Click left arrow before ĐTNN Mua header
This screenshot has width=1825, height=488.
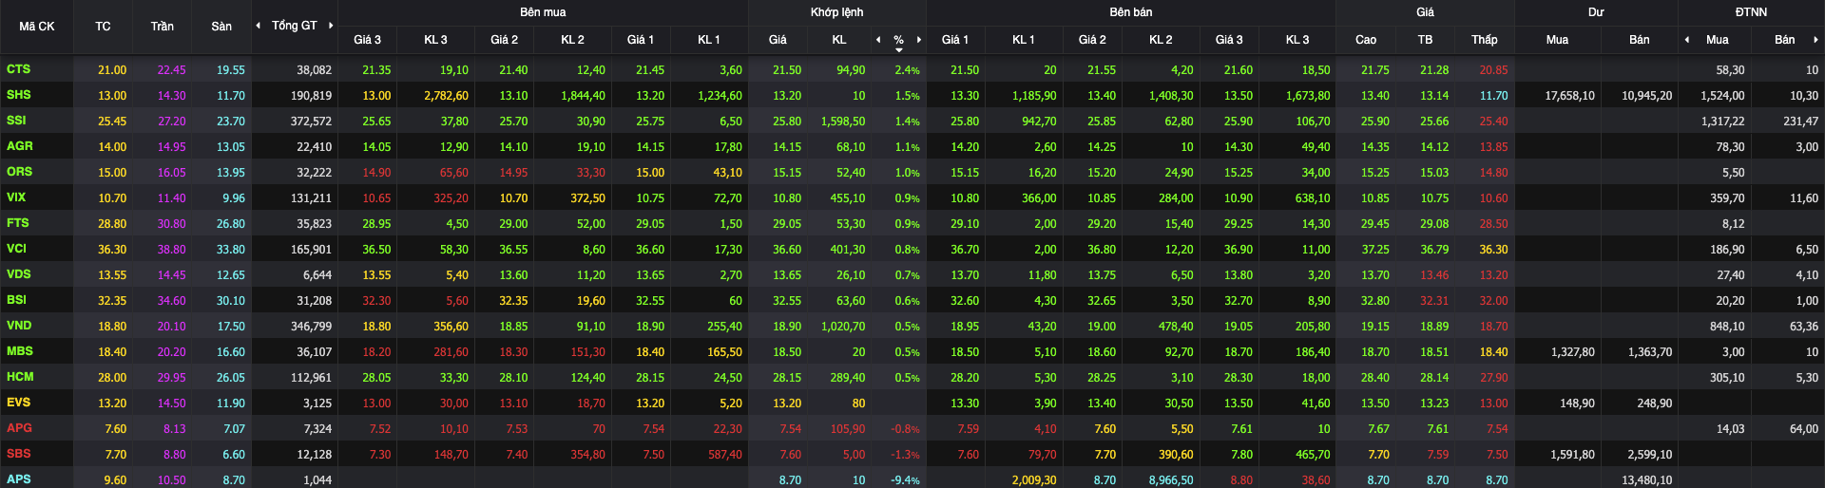(1687, 40)
